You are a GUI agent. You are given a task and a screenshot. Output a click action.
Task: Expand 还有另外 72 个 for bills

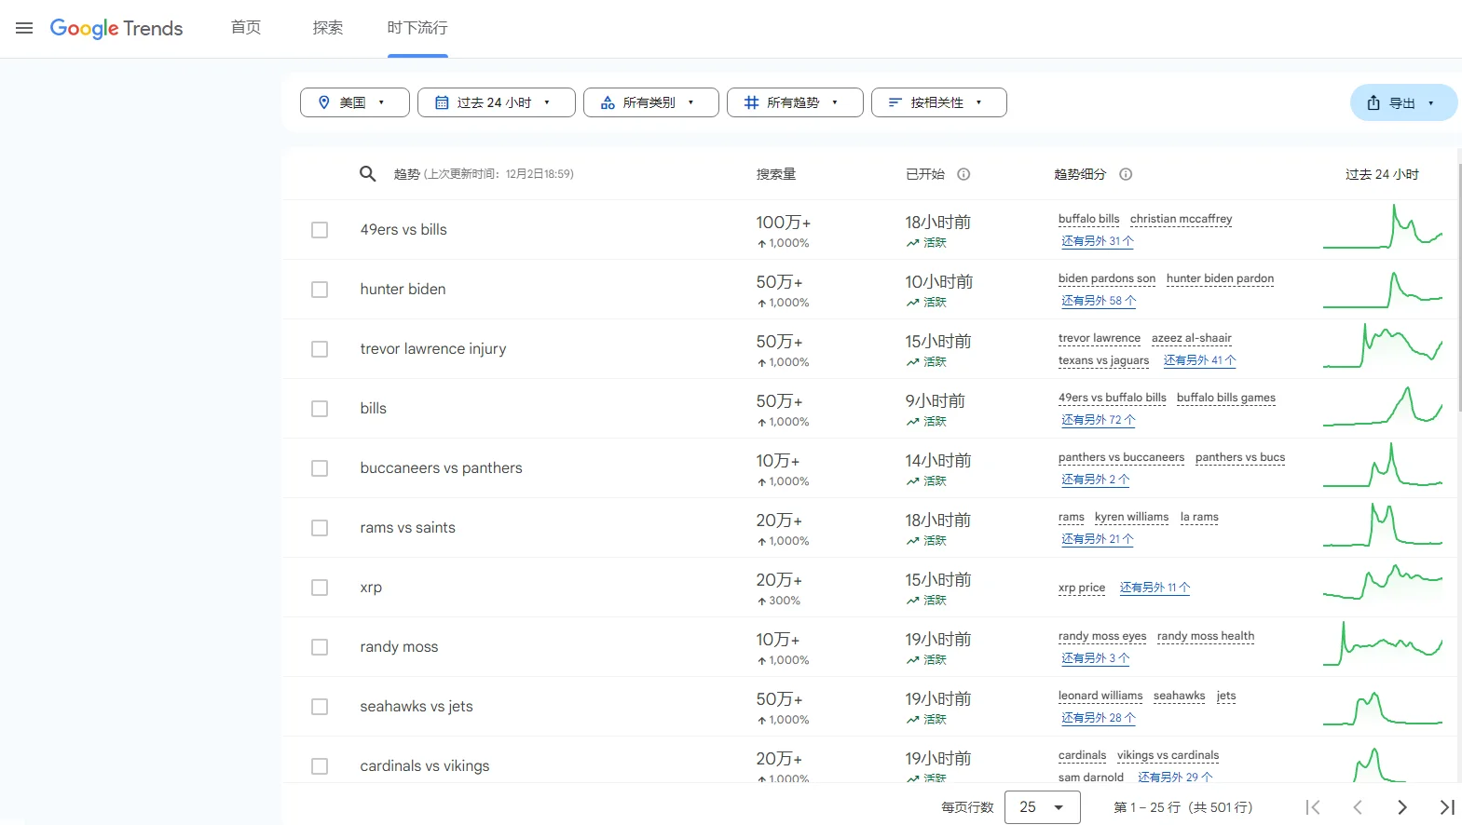coord(1099,420)
